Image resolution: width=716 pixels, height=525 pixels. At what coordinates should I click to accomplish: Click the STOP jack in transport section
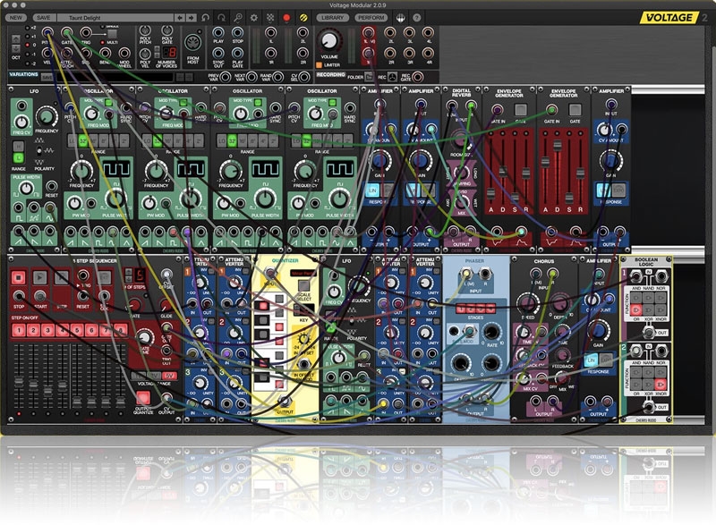pyautogui.click(x=237, y=32)
